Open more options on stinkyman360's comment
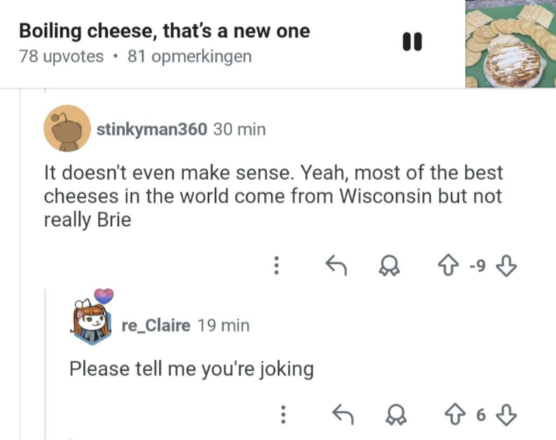The width and height of the screenshot is (556, 440). (276, 267)
